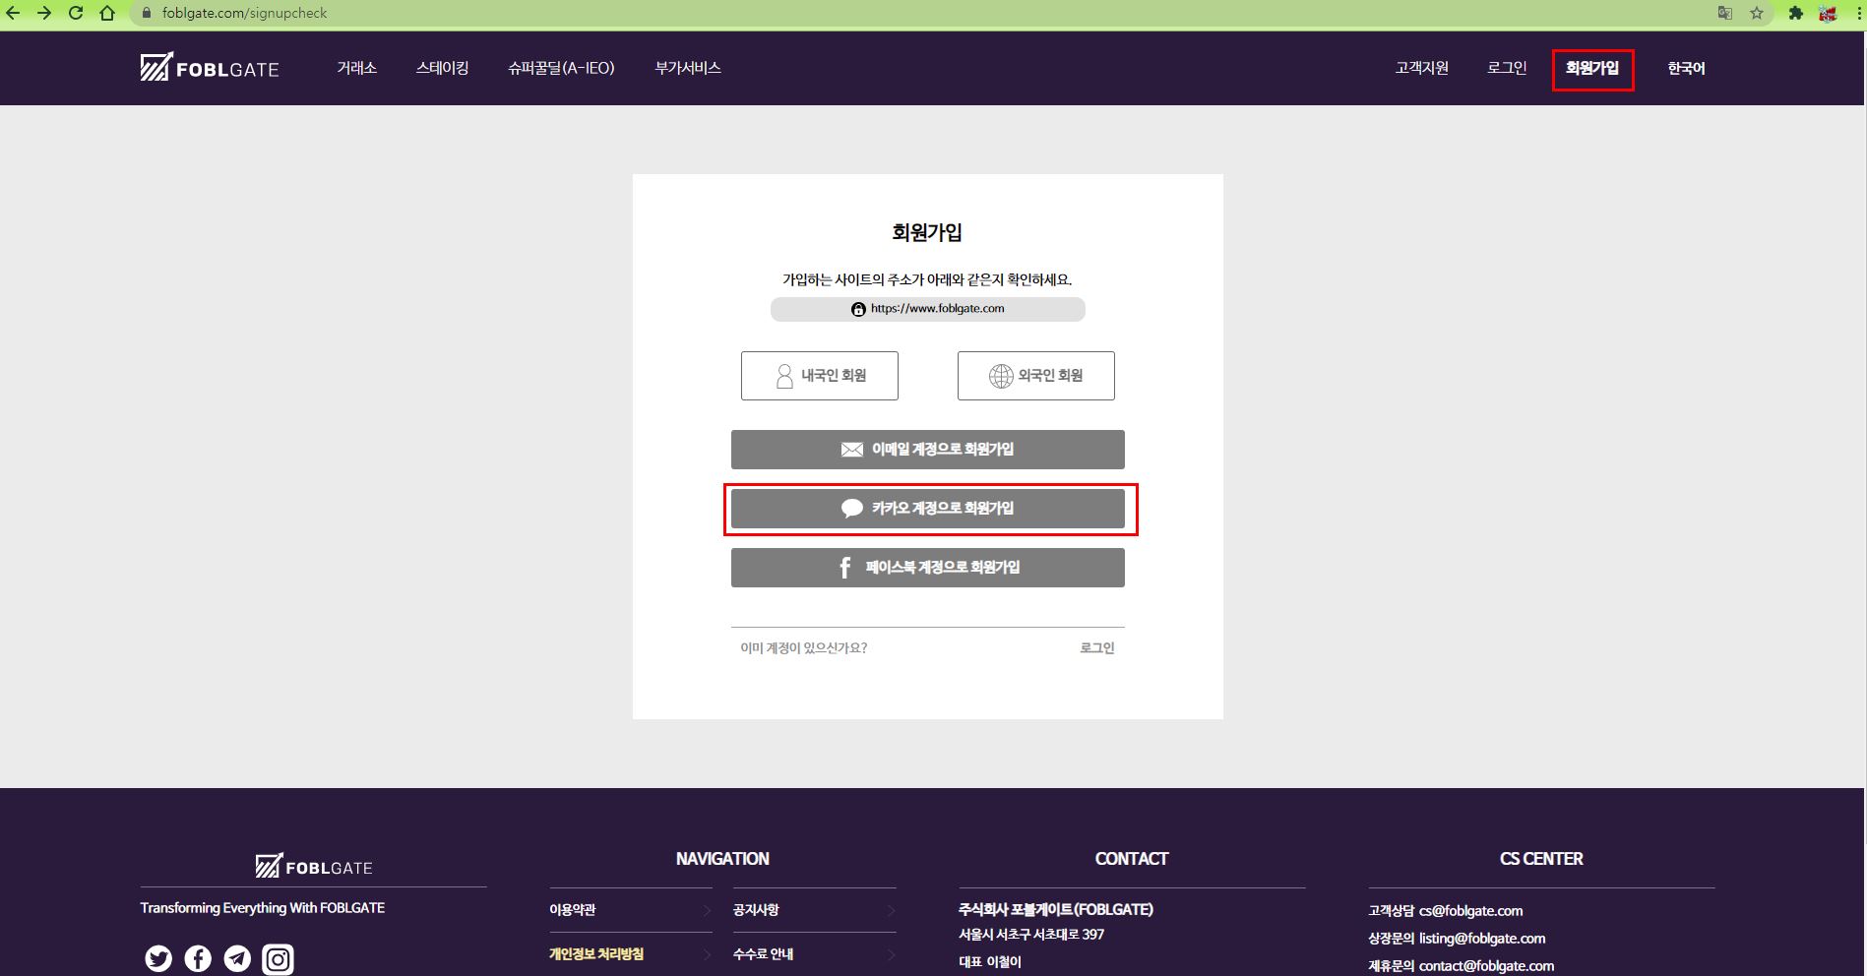Viewport: 1867px width, 976px height.
Task: Click the 주식회사 포블게이트(FOBLGATE) text
Action: coord(1056,909)
